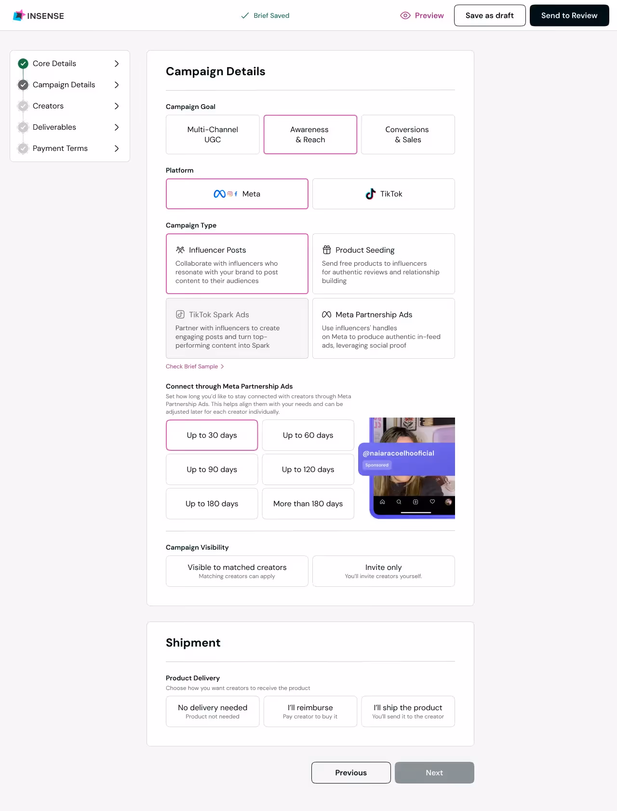Open Campaign Details step in sidebar
Viewport: 617px width, 811px height.
tap(70, 85)
